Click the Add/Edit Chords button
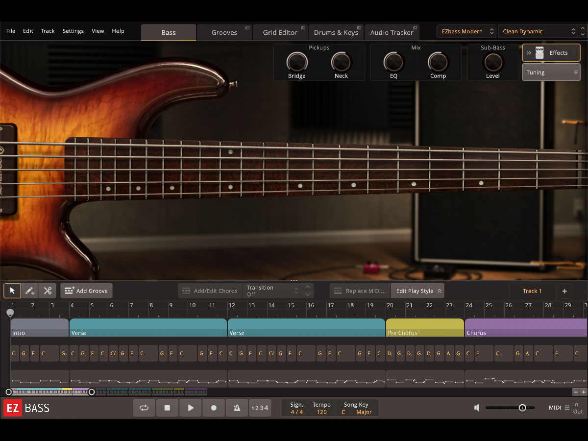This screenshot has height=441, width=588. pyautogui.click(x=210, y=291)
